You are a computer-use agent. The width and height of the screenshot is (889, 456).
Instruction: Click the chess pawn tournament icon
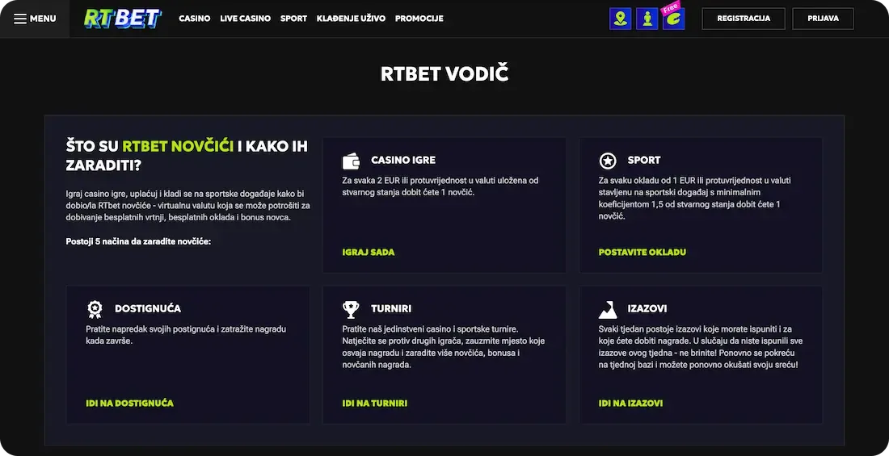point(647,19)
